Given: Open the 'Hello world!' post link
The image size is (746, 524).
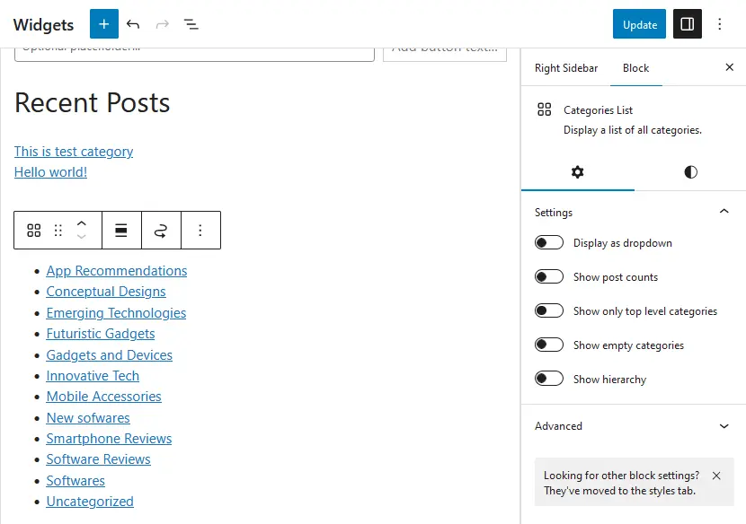Looking at the screenshot, I should [x=51, y=172].
